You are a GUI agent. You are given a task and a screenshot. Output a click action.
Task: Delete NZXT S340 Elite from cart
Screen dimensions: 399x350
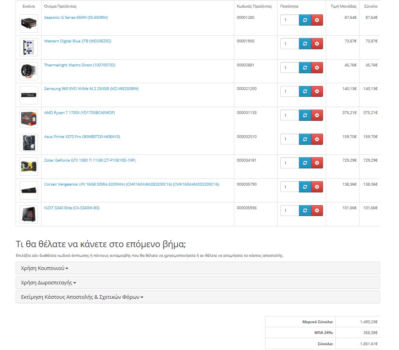point(317,210)
